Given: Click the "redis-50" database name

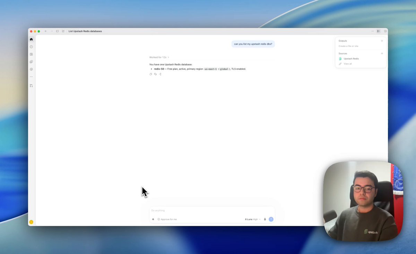Looking at the screenshot, I should coord(159,69).
